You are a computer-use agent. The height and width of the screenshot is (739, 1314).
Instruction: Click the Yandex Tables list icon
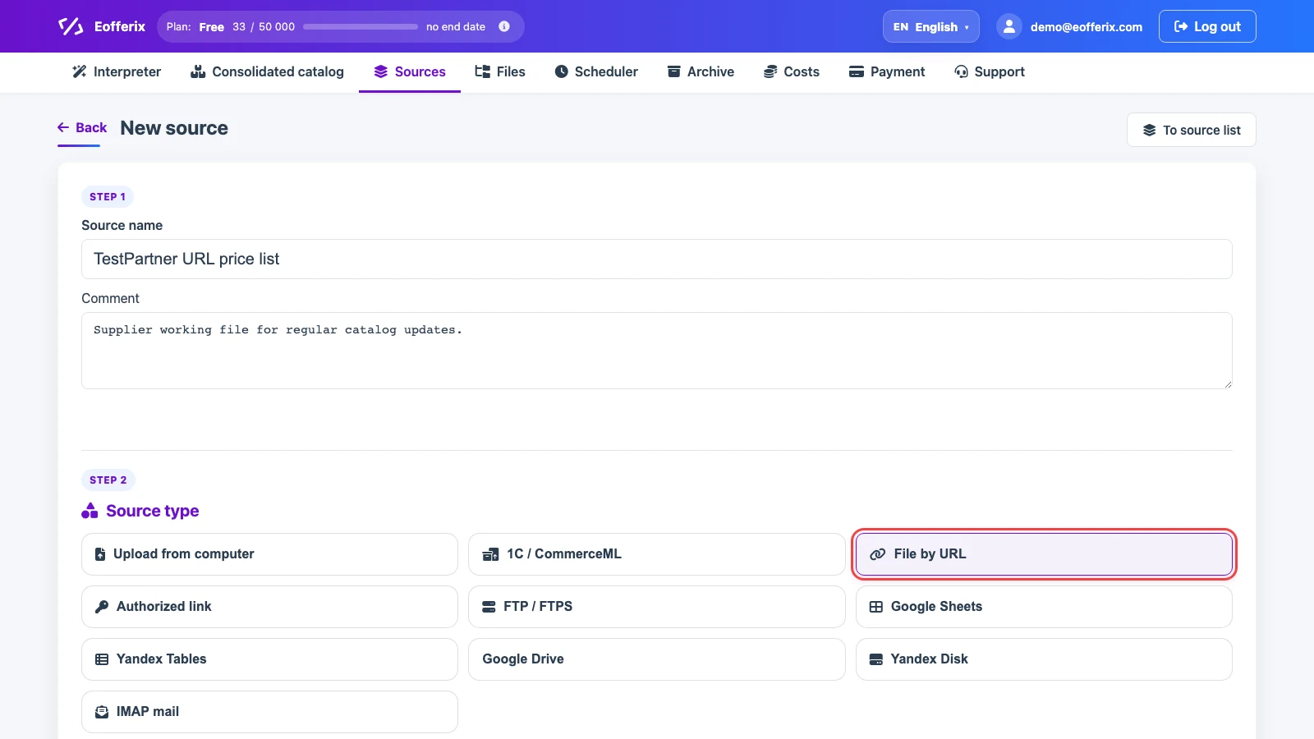102,659
